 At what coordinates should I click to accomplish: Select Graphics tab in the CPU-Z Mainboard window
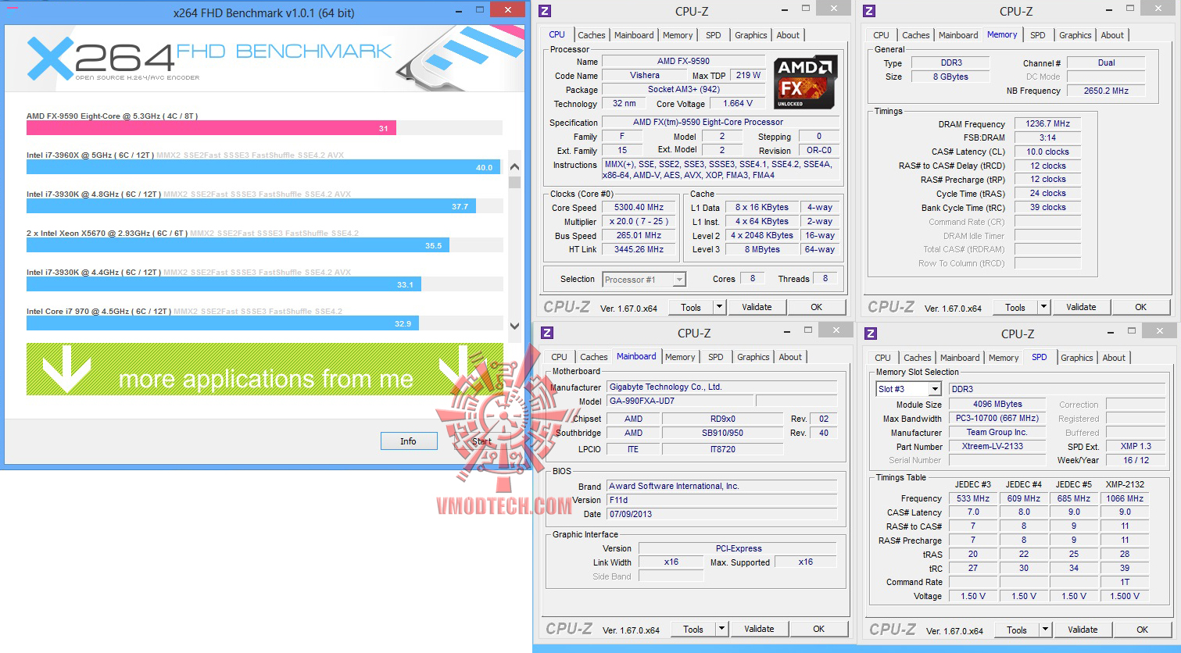click(x=753, y=357)
